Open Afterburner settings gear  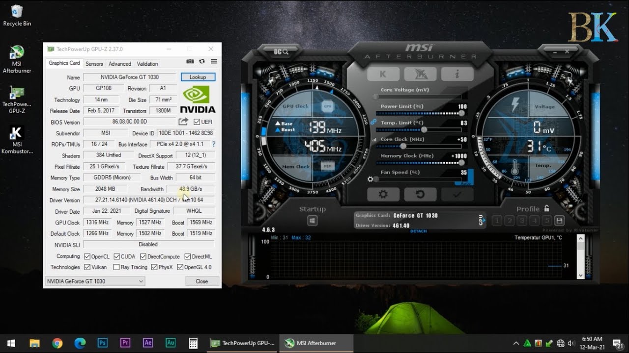click(x=383, y=194)
